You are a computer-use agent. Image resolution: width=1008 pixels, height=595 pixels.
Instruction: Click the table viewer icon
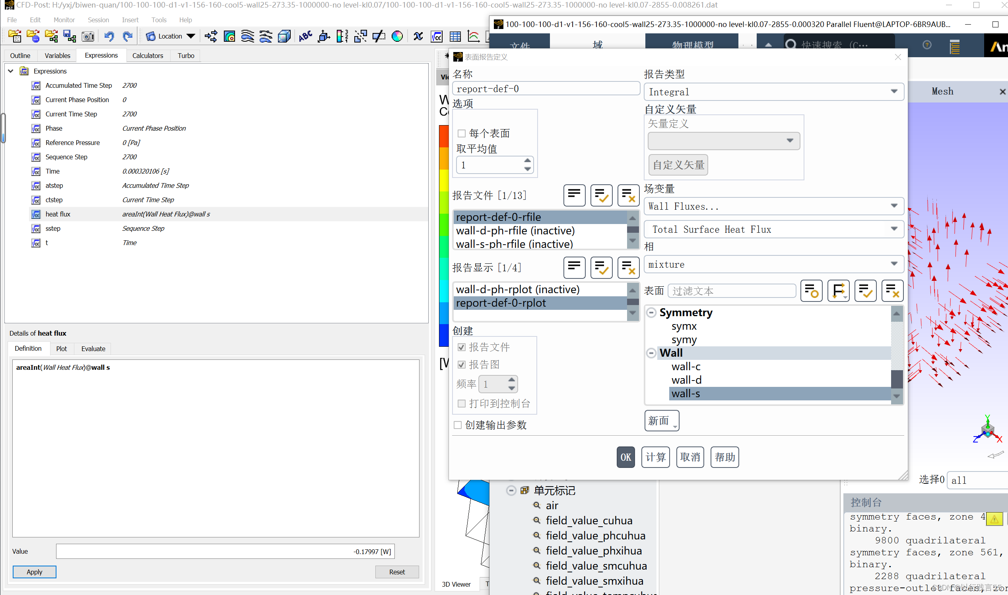455,36
